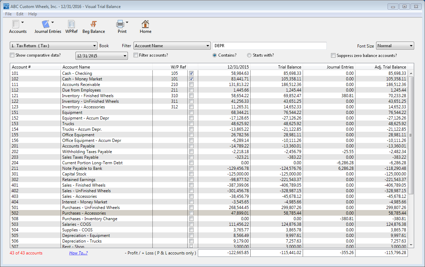
Task: Uncheck the Cash - Checking row checkbox
Action: coord(191,73)
